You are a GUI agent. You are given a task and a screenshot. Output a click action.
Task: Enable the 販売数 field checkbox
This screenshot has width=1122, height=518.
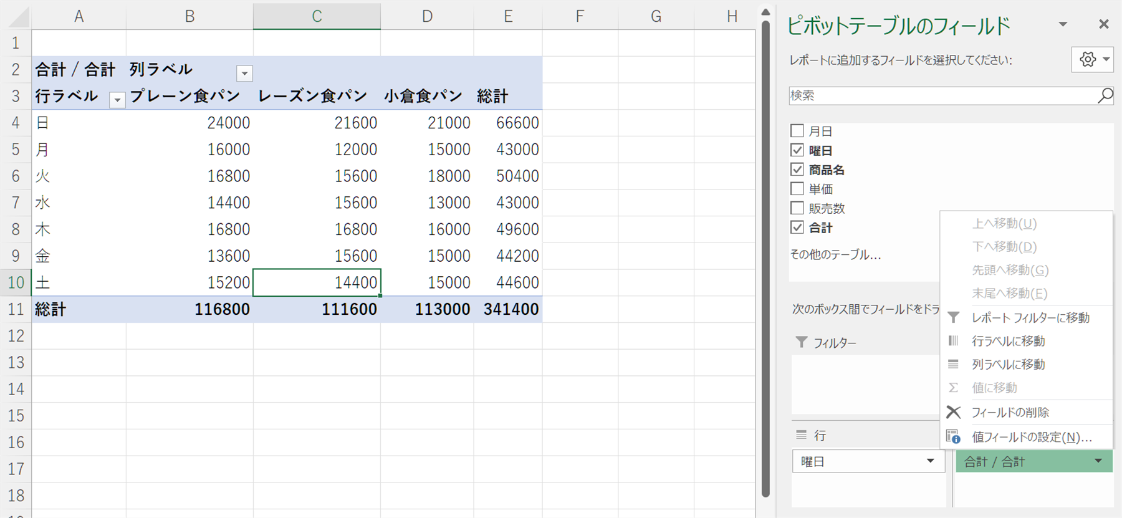coord(797,208)
